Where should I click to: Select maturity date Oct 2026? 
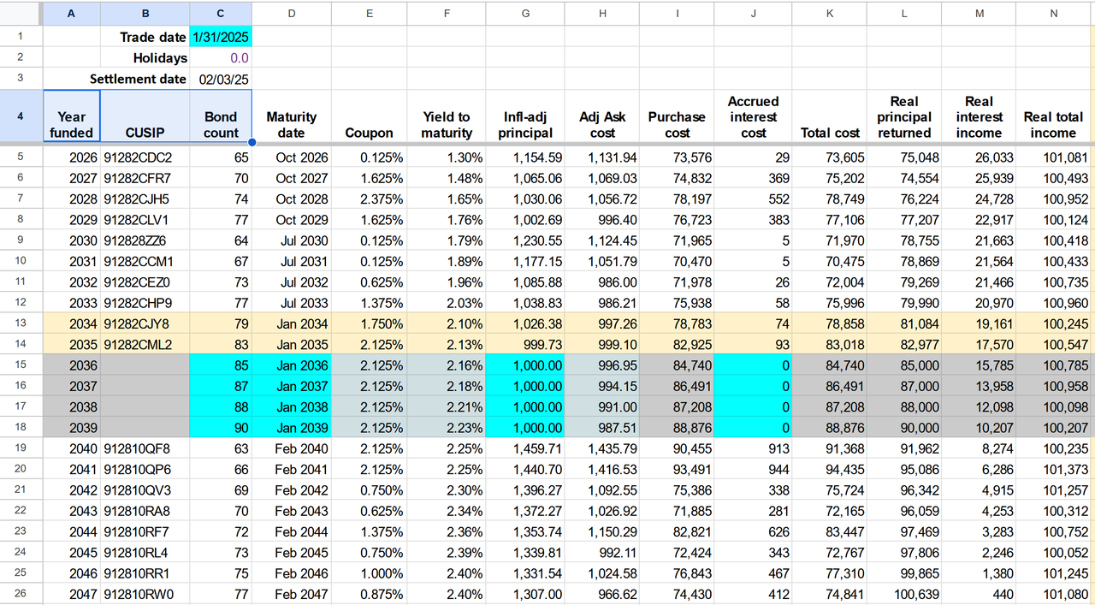click(x=292, y=157)
